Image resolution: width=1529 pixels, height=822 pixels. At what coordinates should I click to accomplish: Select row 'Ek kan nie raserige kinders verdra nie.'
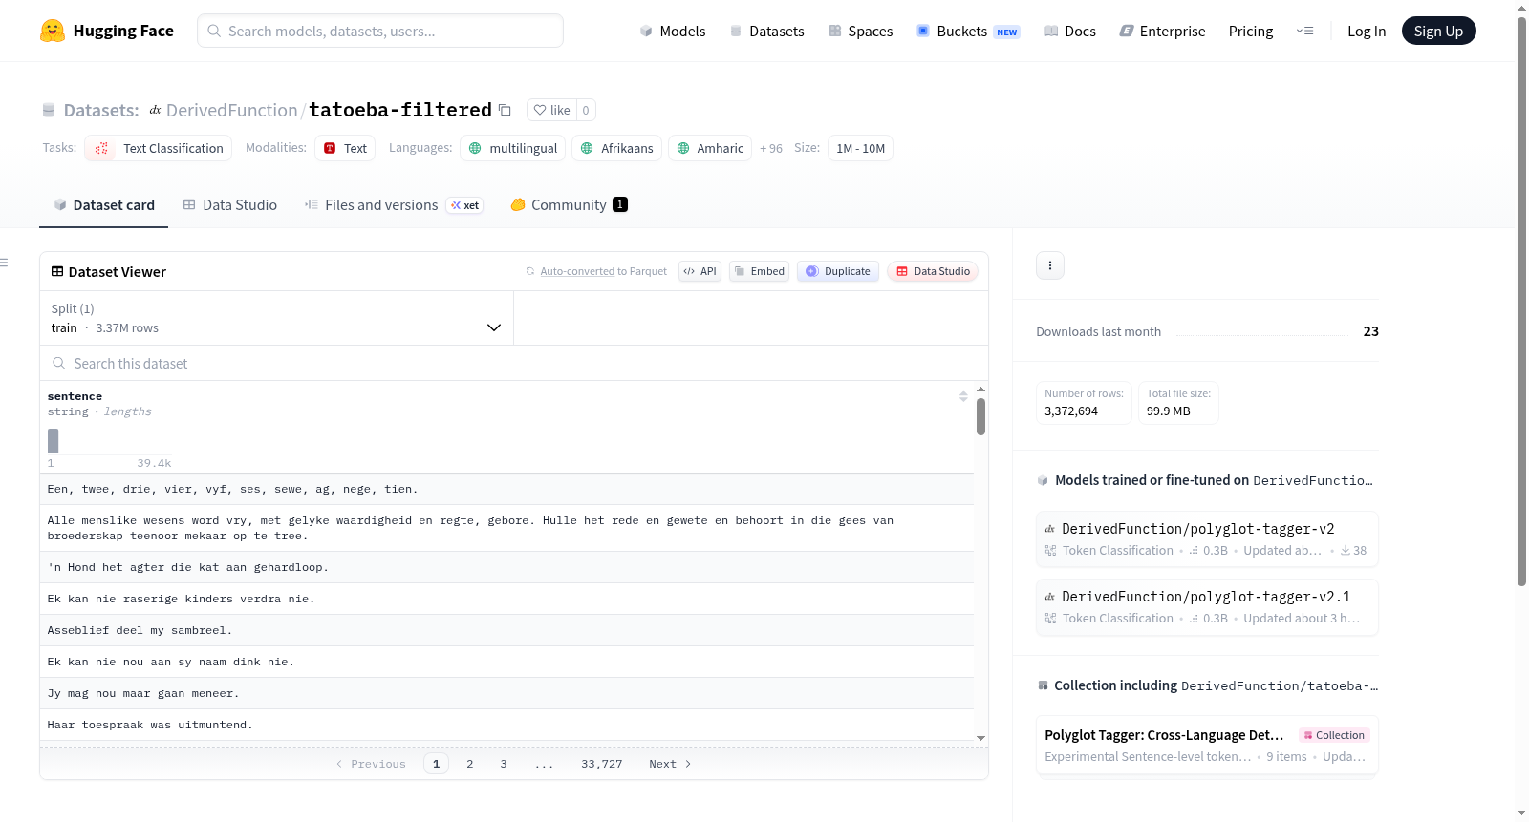coord(506,599)
